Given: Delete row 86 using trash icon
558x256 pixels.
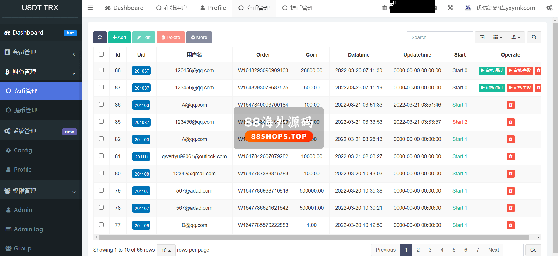Looking at the screenshot, I should (510, 105).
